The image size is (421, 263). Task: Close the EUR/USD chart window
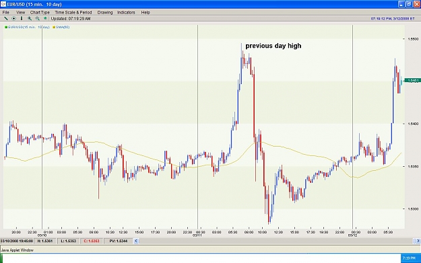point(417,4)
